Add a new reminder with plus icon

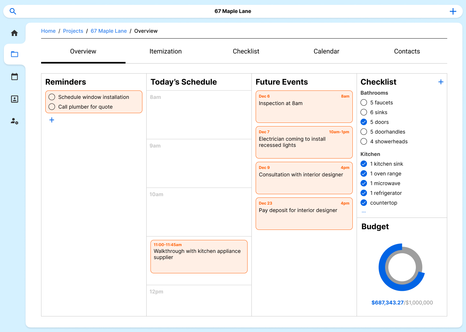coord(52,120)
